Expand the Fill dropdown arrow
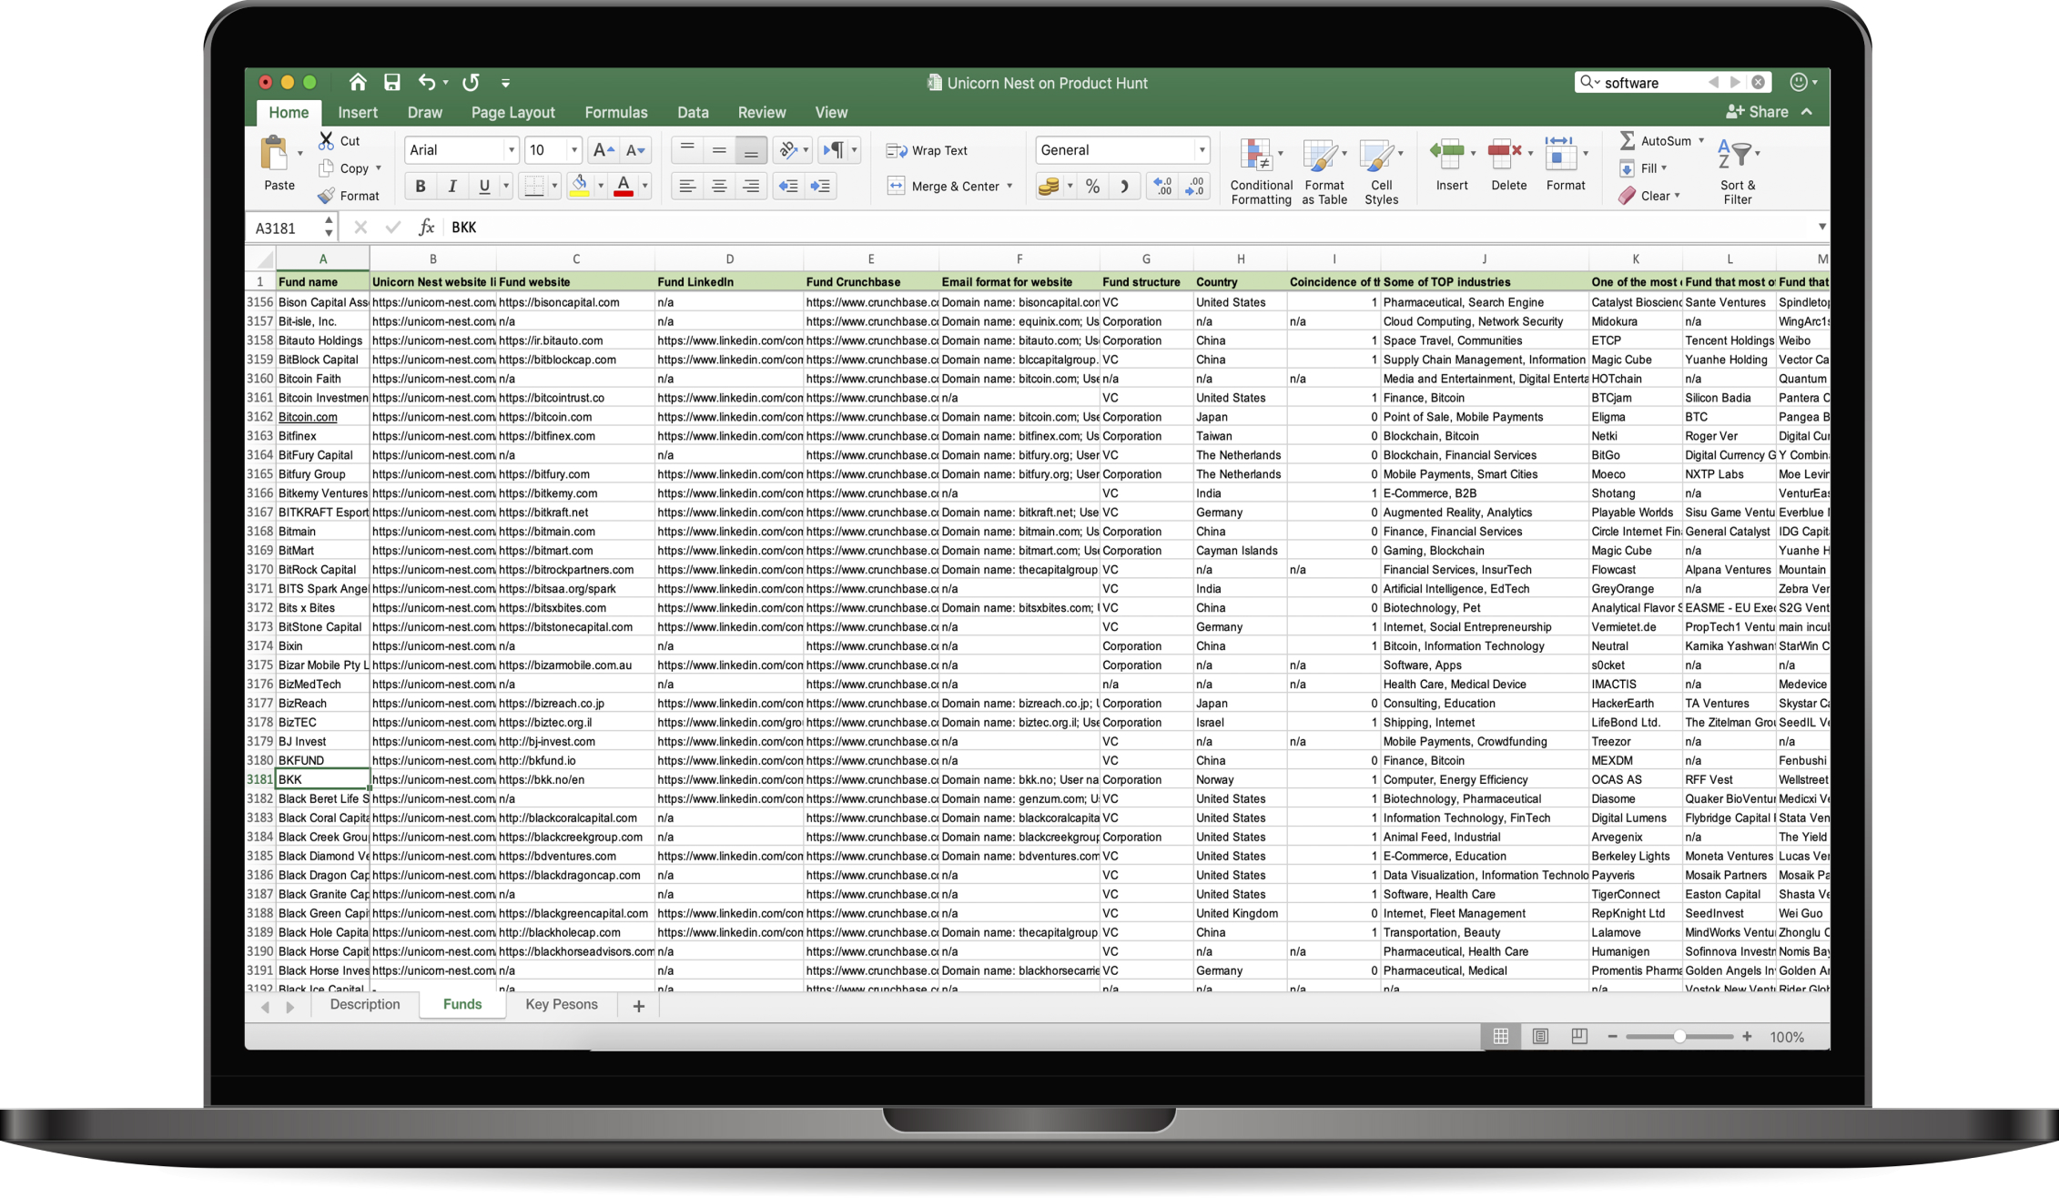Image resolution: width=2059 pixels, height=1198 pixels. tap(1664, 168)
